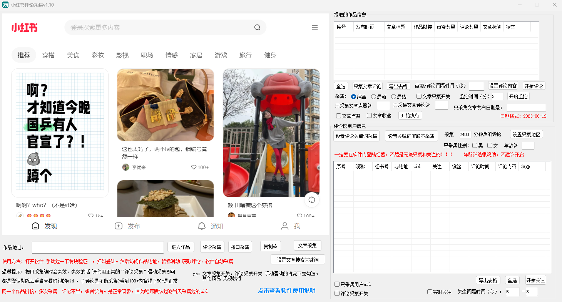Screen dimensions: 562x302
Task: Click the 小红书 logo
Action: click(24, 27)
